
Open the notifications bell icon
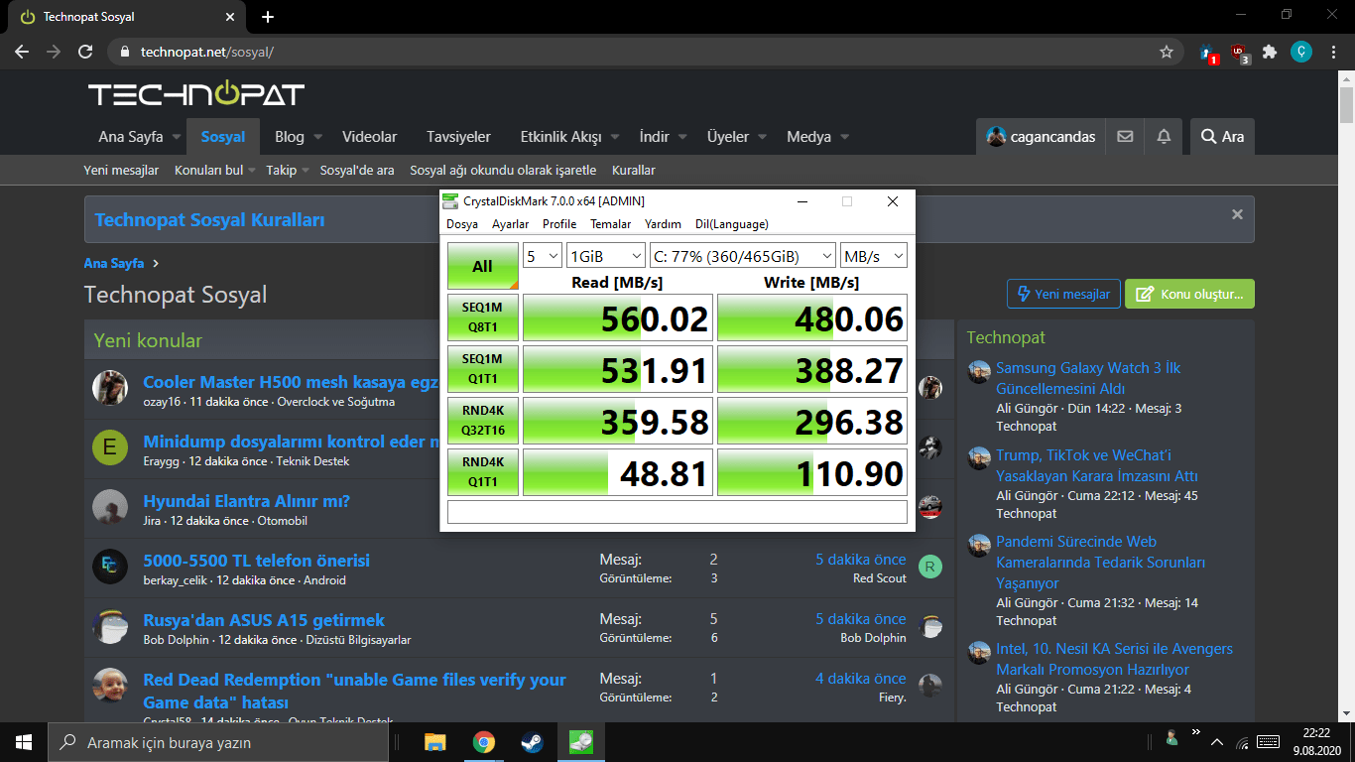coord(1165,137)
